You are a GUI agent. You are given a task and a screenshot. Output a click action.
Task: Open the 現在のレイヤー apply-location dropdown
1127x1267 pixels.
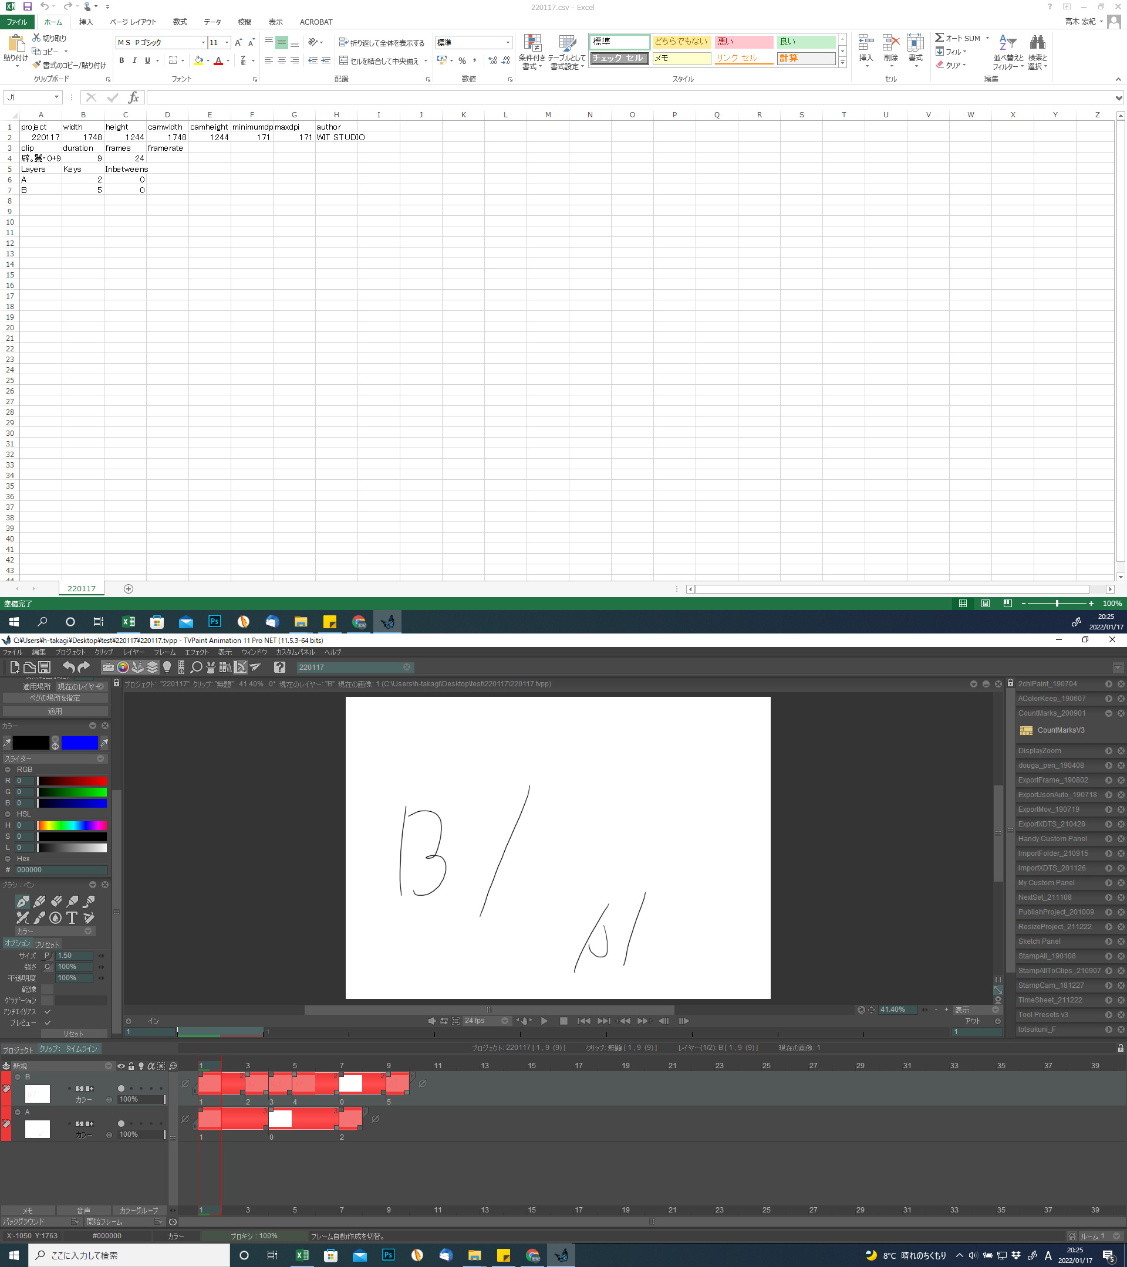click(x=81, y=686)
